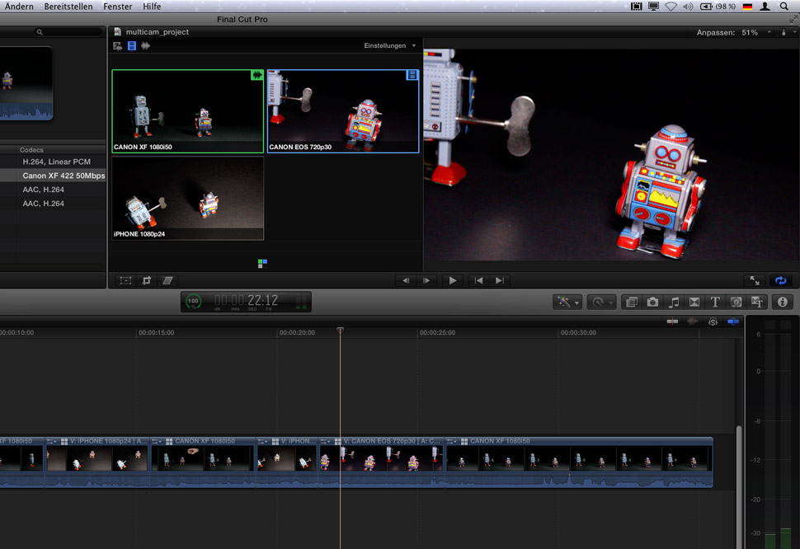Screen dimensions: 800x549
Task: Switch viewer to full screen
Action: (754, 280)
